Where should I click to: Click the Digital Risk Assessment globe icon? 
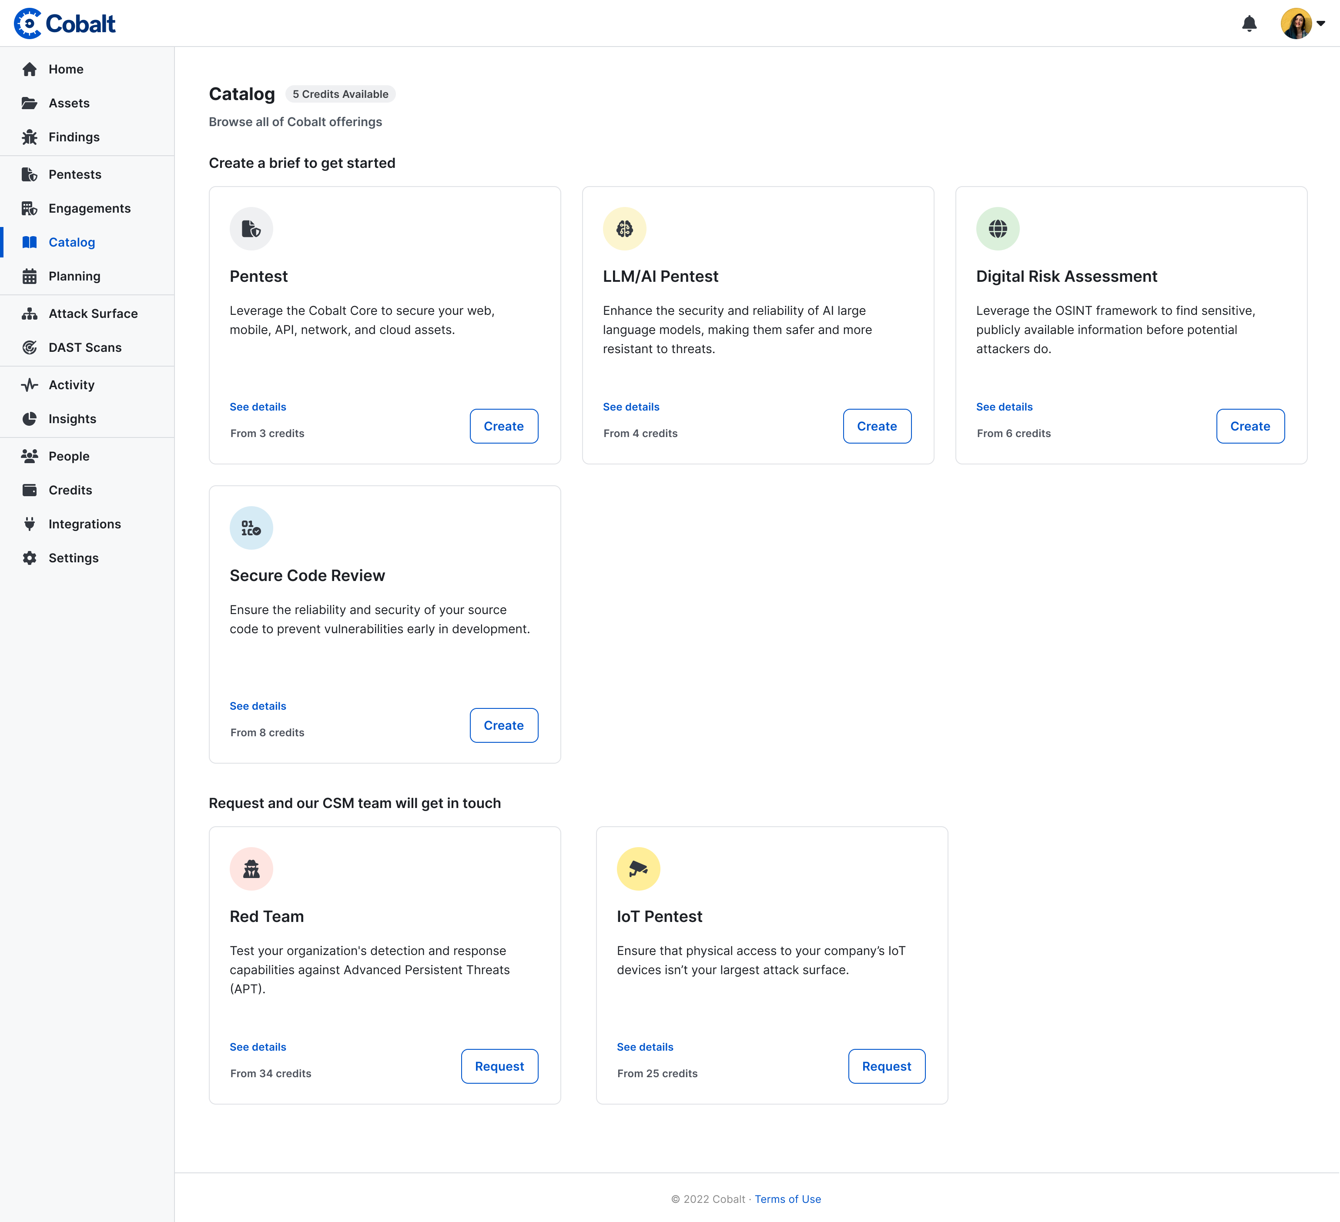pyautogui.click(x=997, y=229)
